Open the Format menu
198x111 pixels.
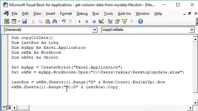coord(66,14)
